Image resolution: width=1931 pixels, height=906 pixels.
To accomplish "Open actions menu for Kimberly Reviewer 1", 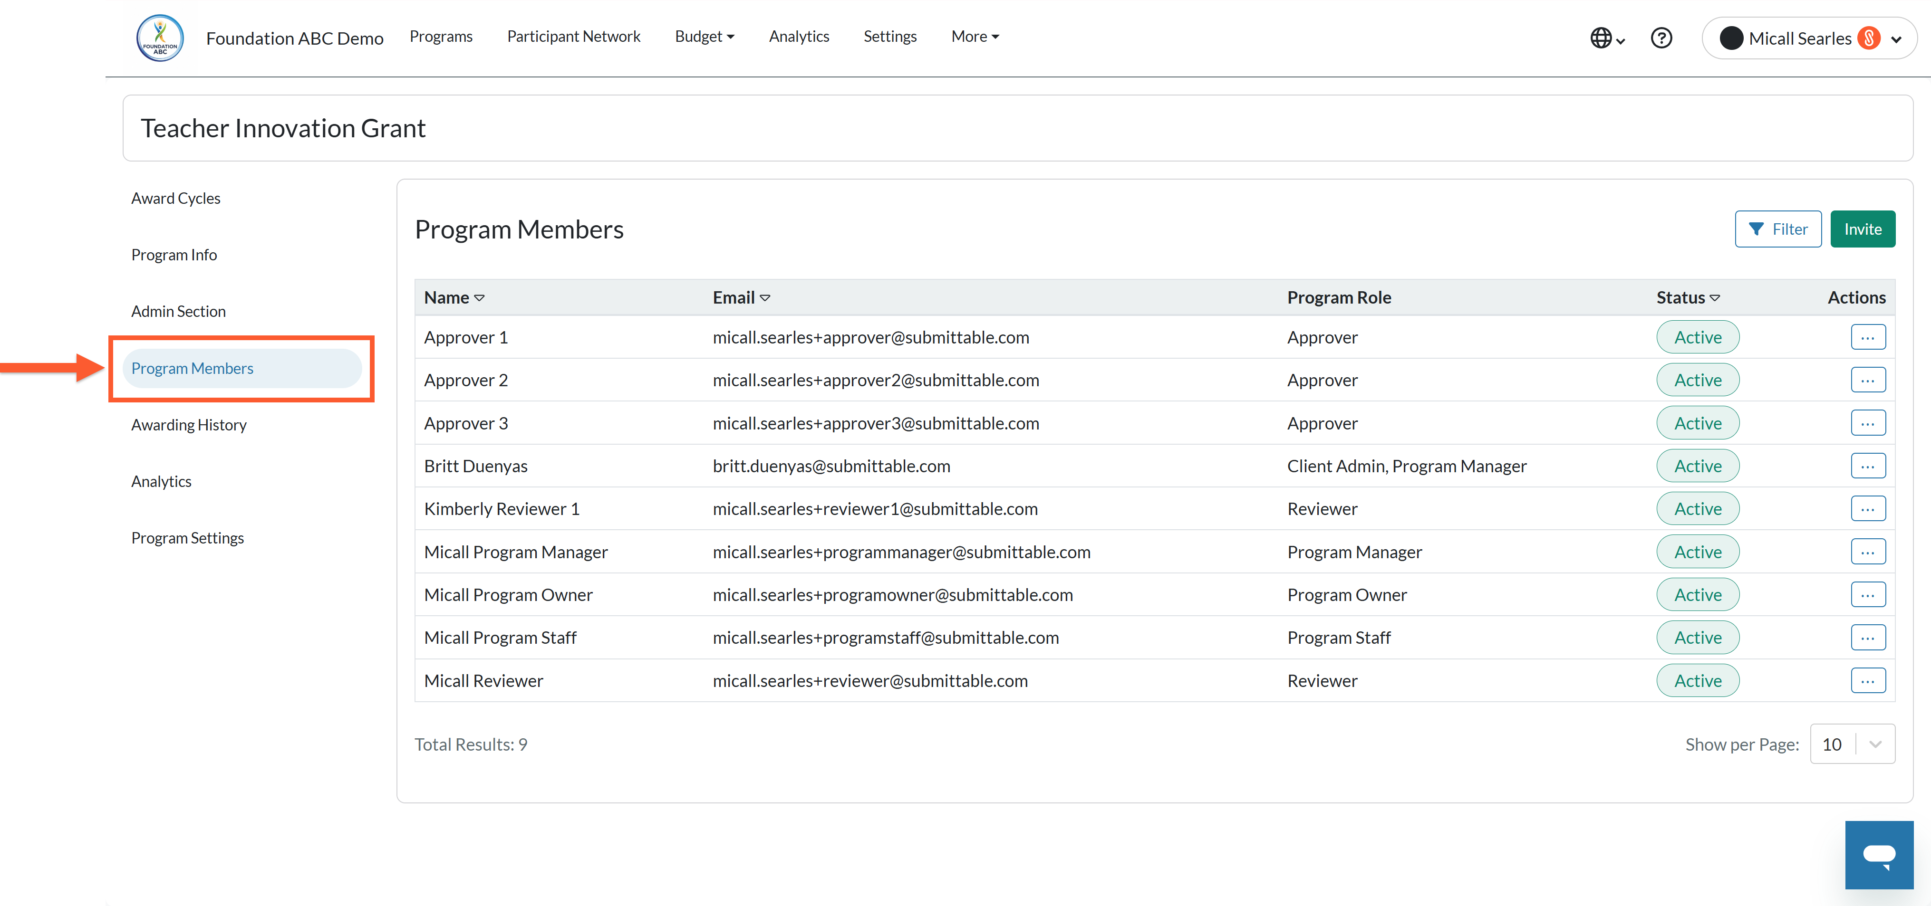I will pyautogui.click(x=1867, y=509).
